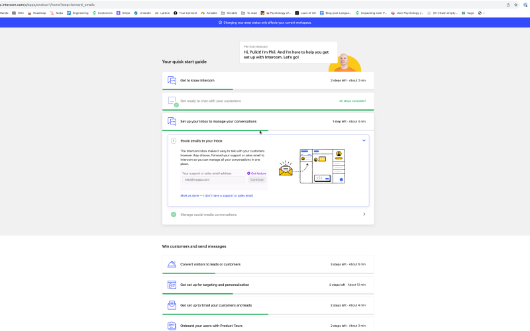Open the Tasks bookmark
Viewport: 530px width, 331px height.
(56, 13)
